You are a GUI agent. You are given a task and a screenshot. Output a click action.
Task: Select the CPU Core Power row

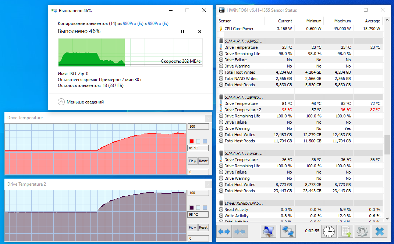300,29
